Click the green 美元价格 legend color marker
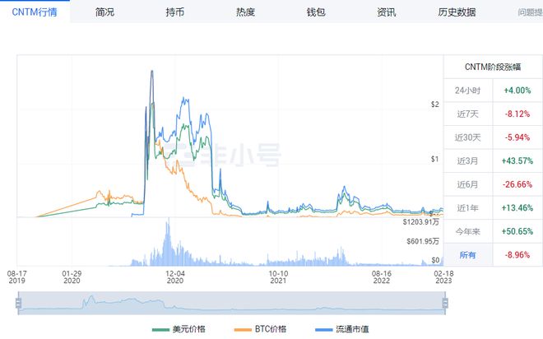This screenshot has width=543, height=339. click(x=160, y=330)
